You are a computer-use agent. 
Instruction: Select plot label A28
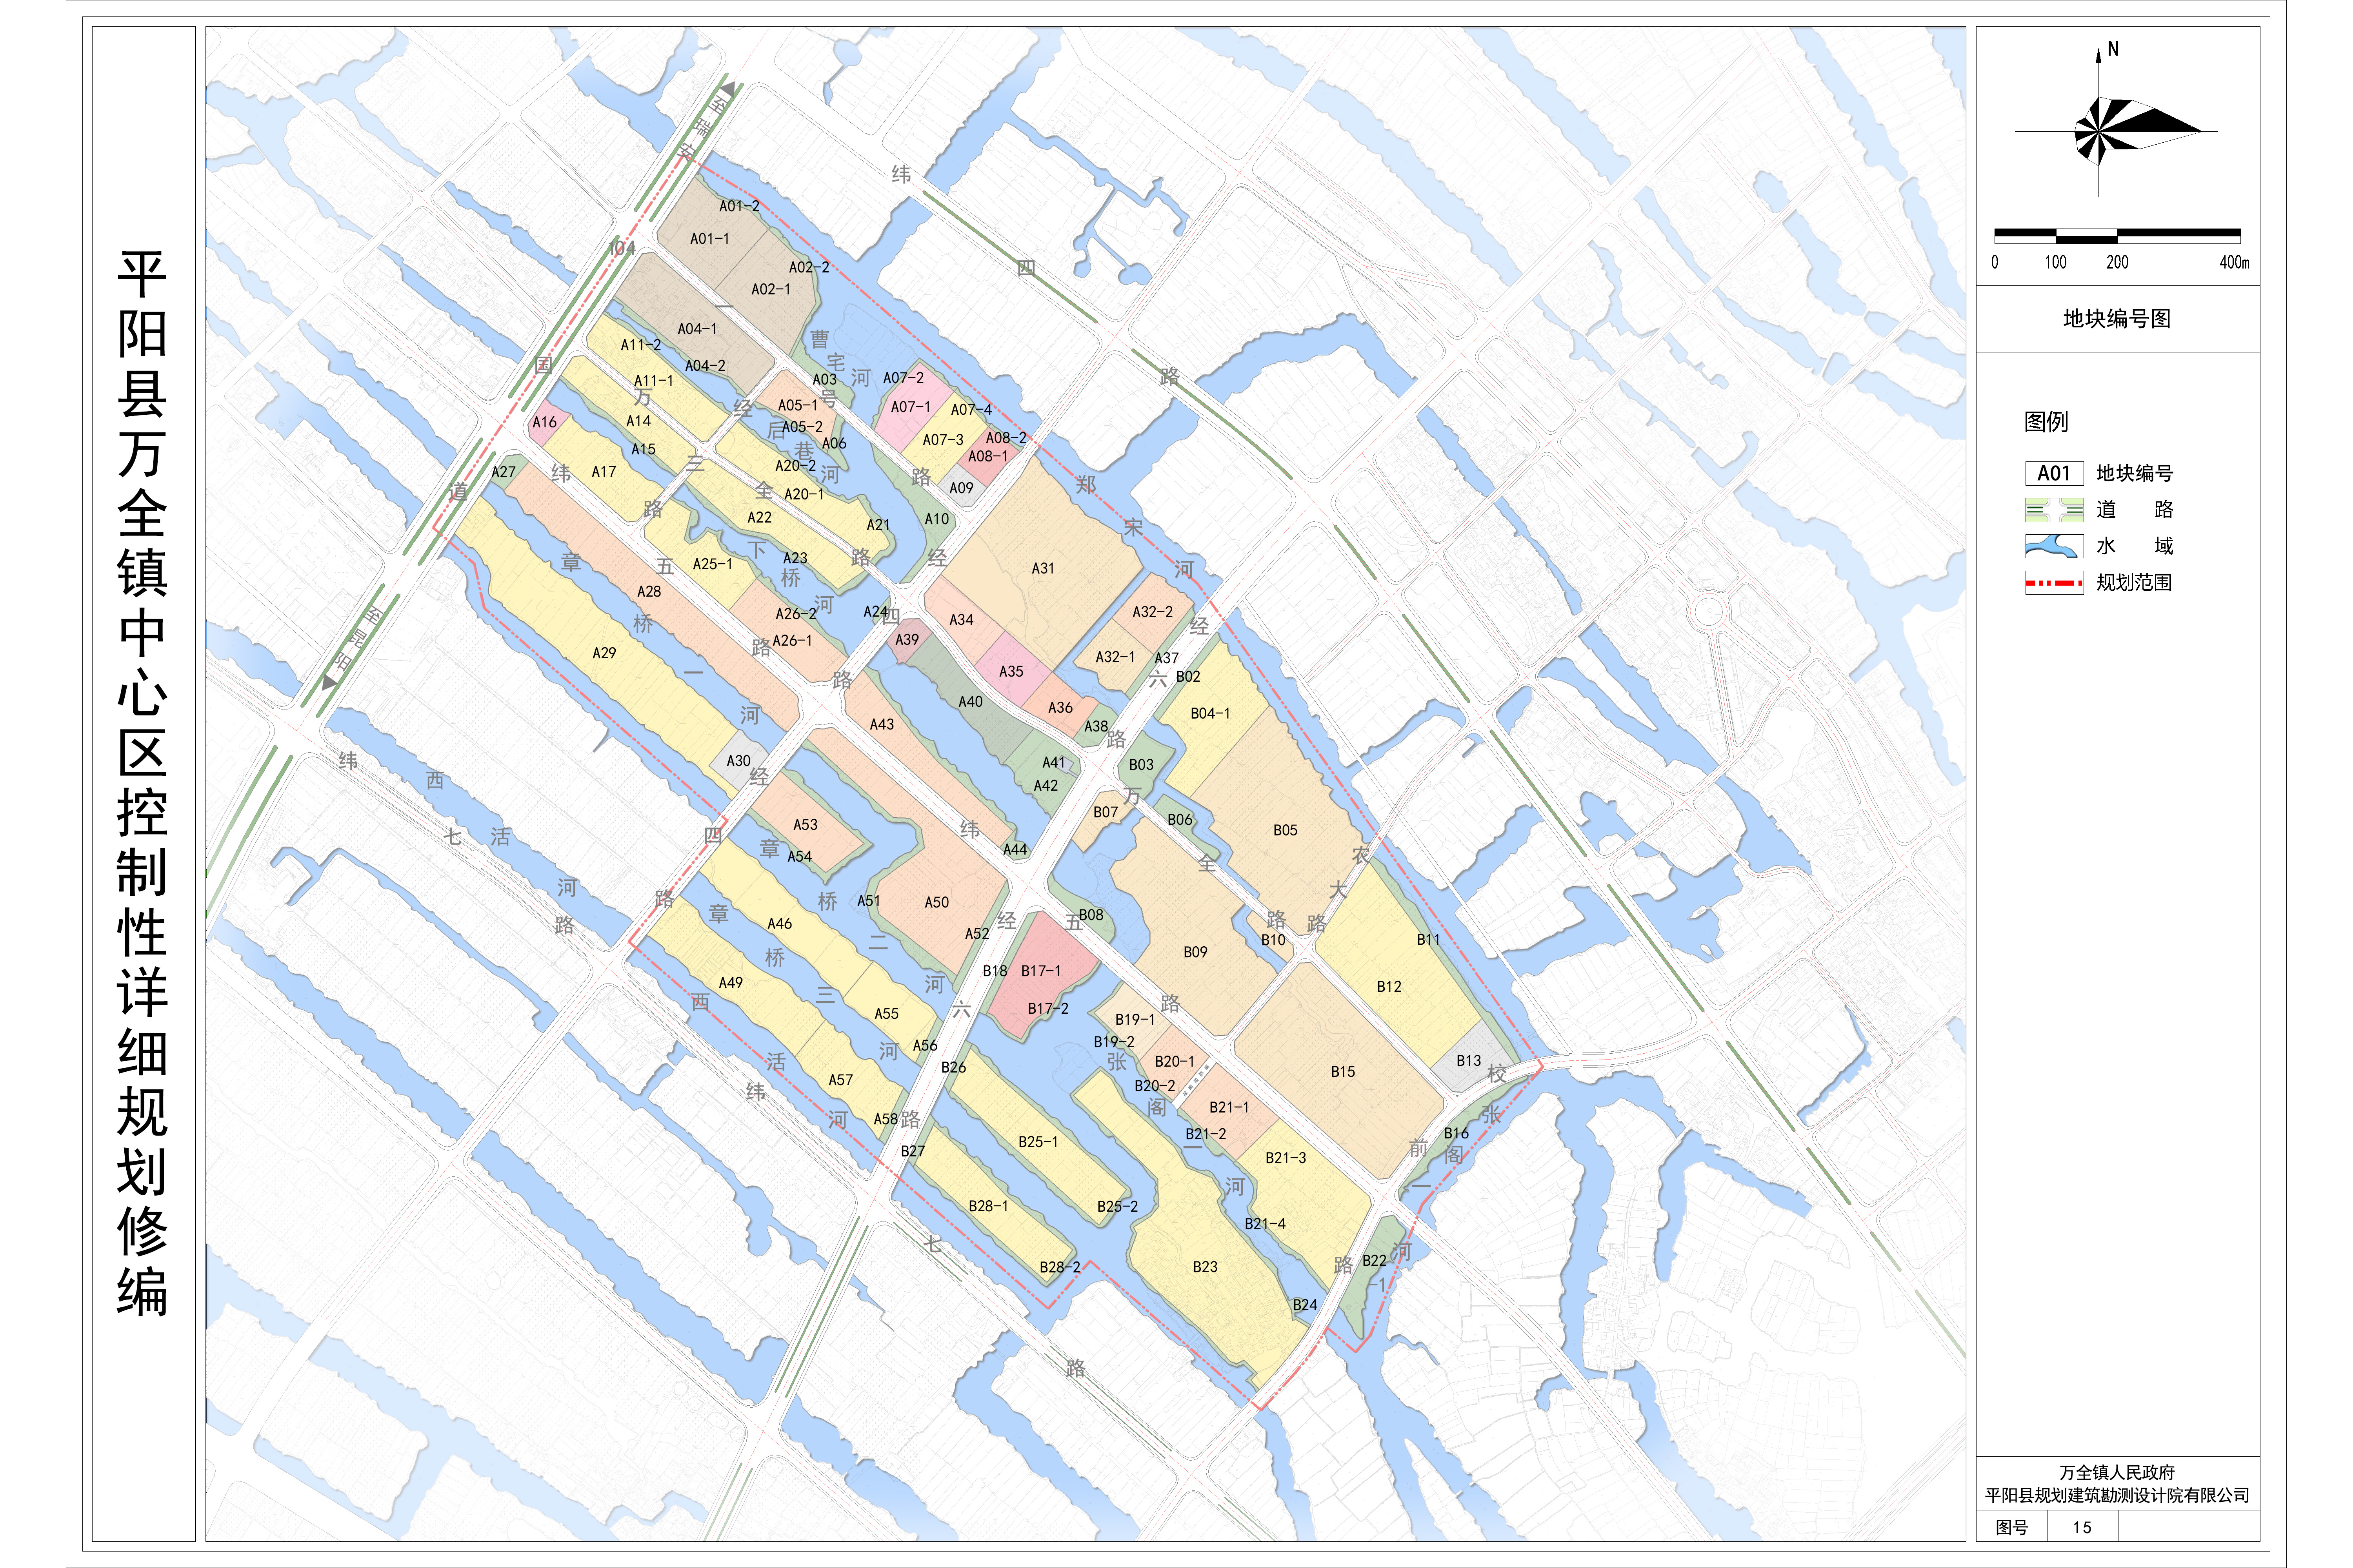pyautogui.click(x=649, y=591)
